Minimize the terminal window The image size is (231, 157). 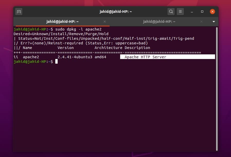(x=192, y=12)
